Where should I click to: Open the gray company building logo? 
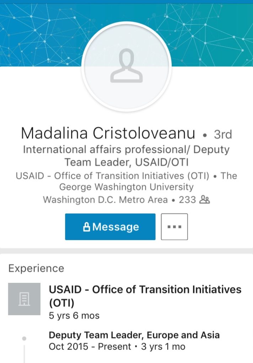(x=24, y=299)
